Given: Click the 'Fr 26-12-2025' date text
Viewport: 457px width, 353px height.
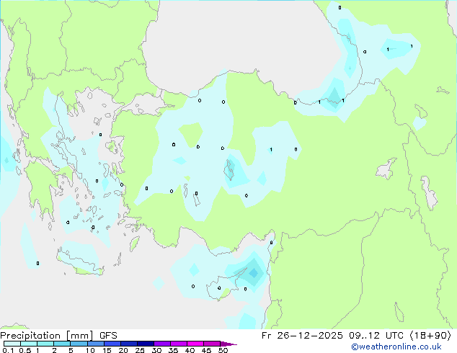Looking at the screenshot, I should 302,336.
